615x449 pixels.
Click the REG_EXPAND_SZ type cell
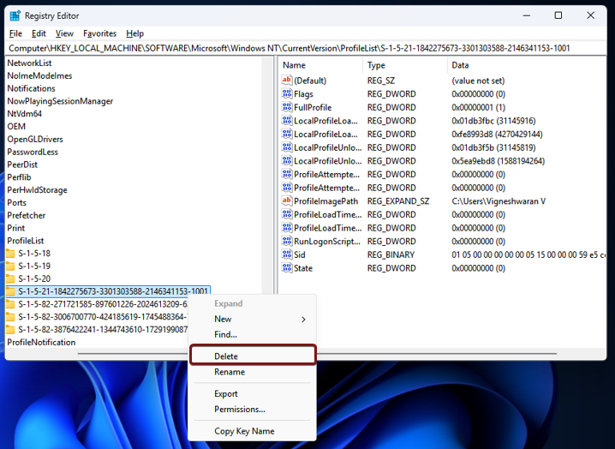coord(398,201)
